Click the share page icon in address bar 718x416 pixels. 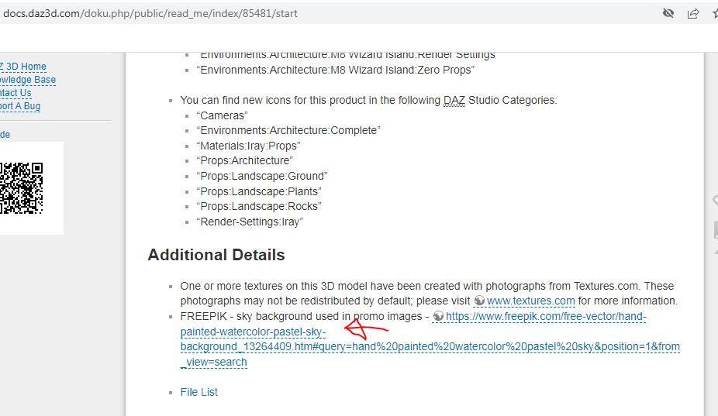pos(693,13)
